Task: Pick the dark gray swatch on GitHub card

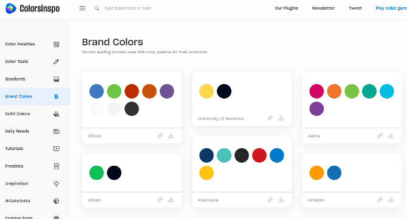Action: pyautogui.click(x=132, y=109)
